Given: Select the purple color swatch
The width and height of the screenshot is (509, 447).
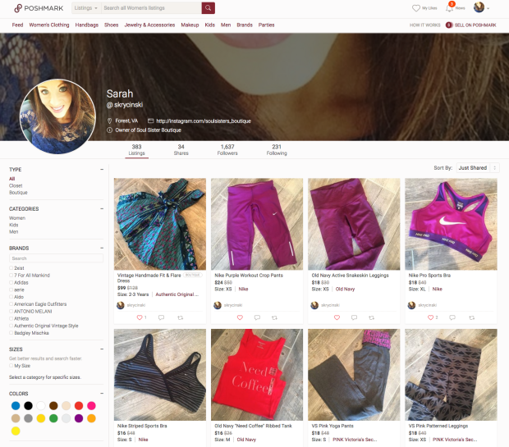Looking at the screenshot, I should [x=79, y=418].
